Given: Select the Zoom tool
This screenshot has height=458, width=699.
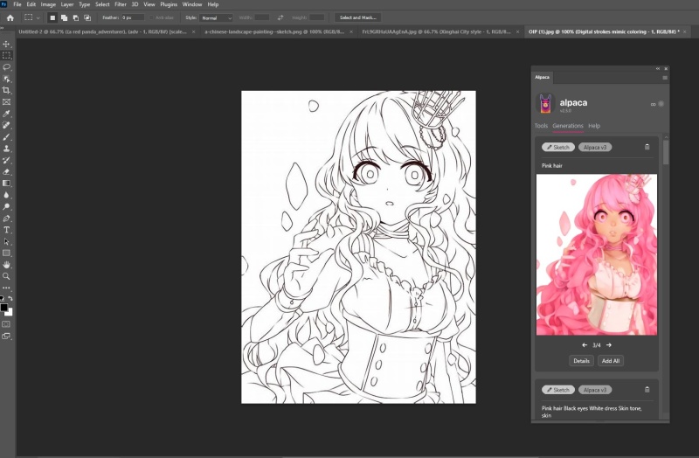Looking at the screenshot, I should [x=6, y=276].
